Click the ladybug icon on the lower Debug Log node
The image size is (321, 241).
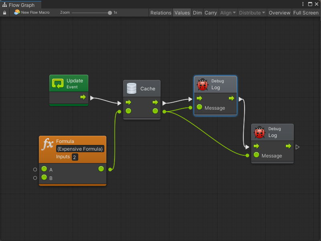(x=260, y=132)
